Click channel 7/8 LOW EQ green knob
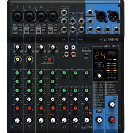Image resolution: width=133 pixels, height=133 pixels. (75, 90)
